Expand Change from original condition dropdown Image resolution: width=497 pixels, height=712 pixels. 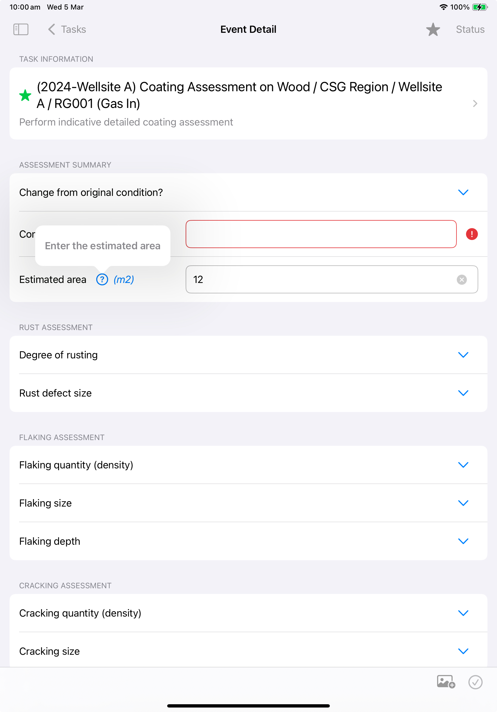[x=248, y=192]
